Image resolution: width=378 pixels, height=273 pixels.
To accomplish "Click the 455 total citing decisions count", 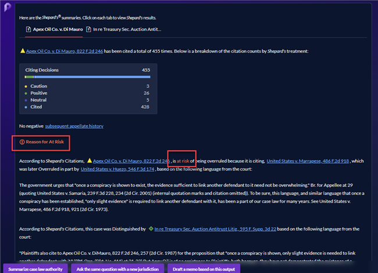I will [x=146, y=70].
